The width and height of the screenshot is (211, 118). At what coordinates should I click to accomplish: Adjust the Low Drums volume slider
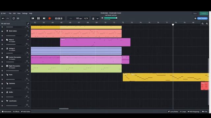pyautogui.click(x=14, y=106)
